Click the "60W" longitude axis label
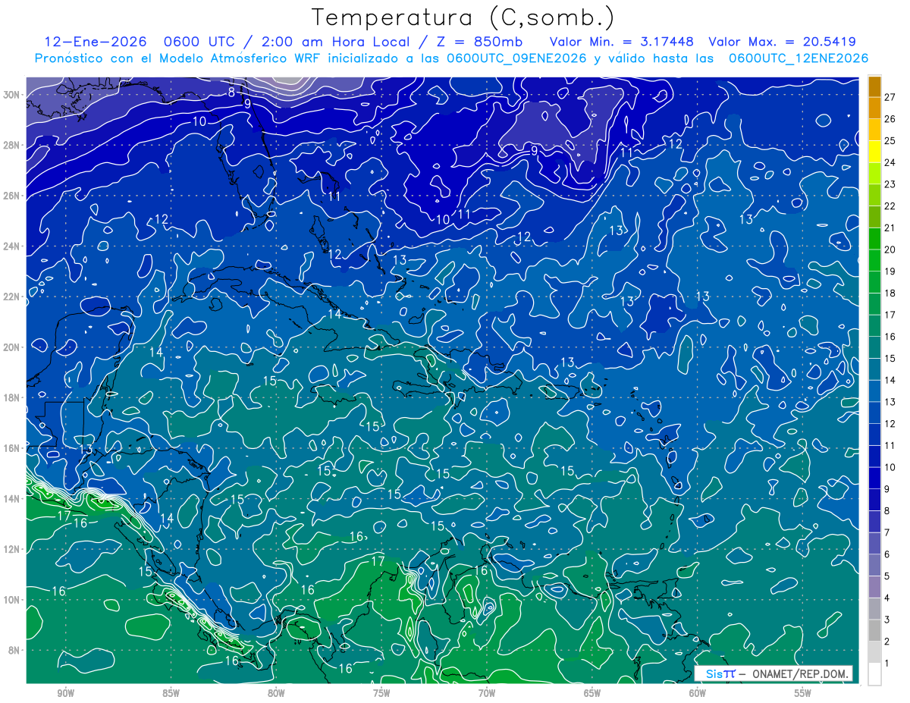Viewport: 910px width, 703px height. click(698, 693)
